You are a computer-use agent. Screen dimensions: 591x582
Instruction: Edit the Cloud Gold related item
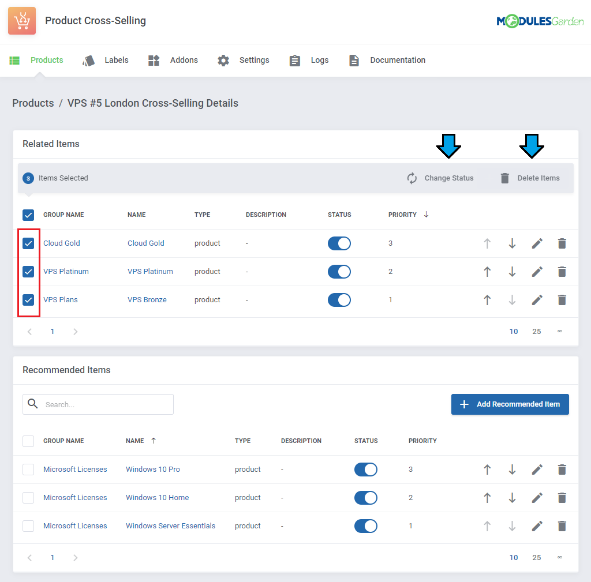click(x=537, y=243)
